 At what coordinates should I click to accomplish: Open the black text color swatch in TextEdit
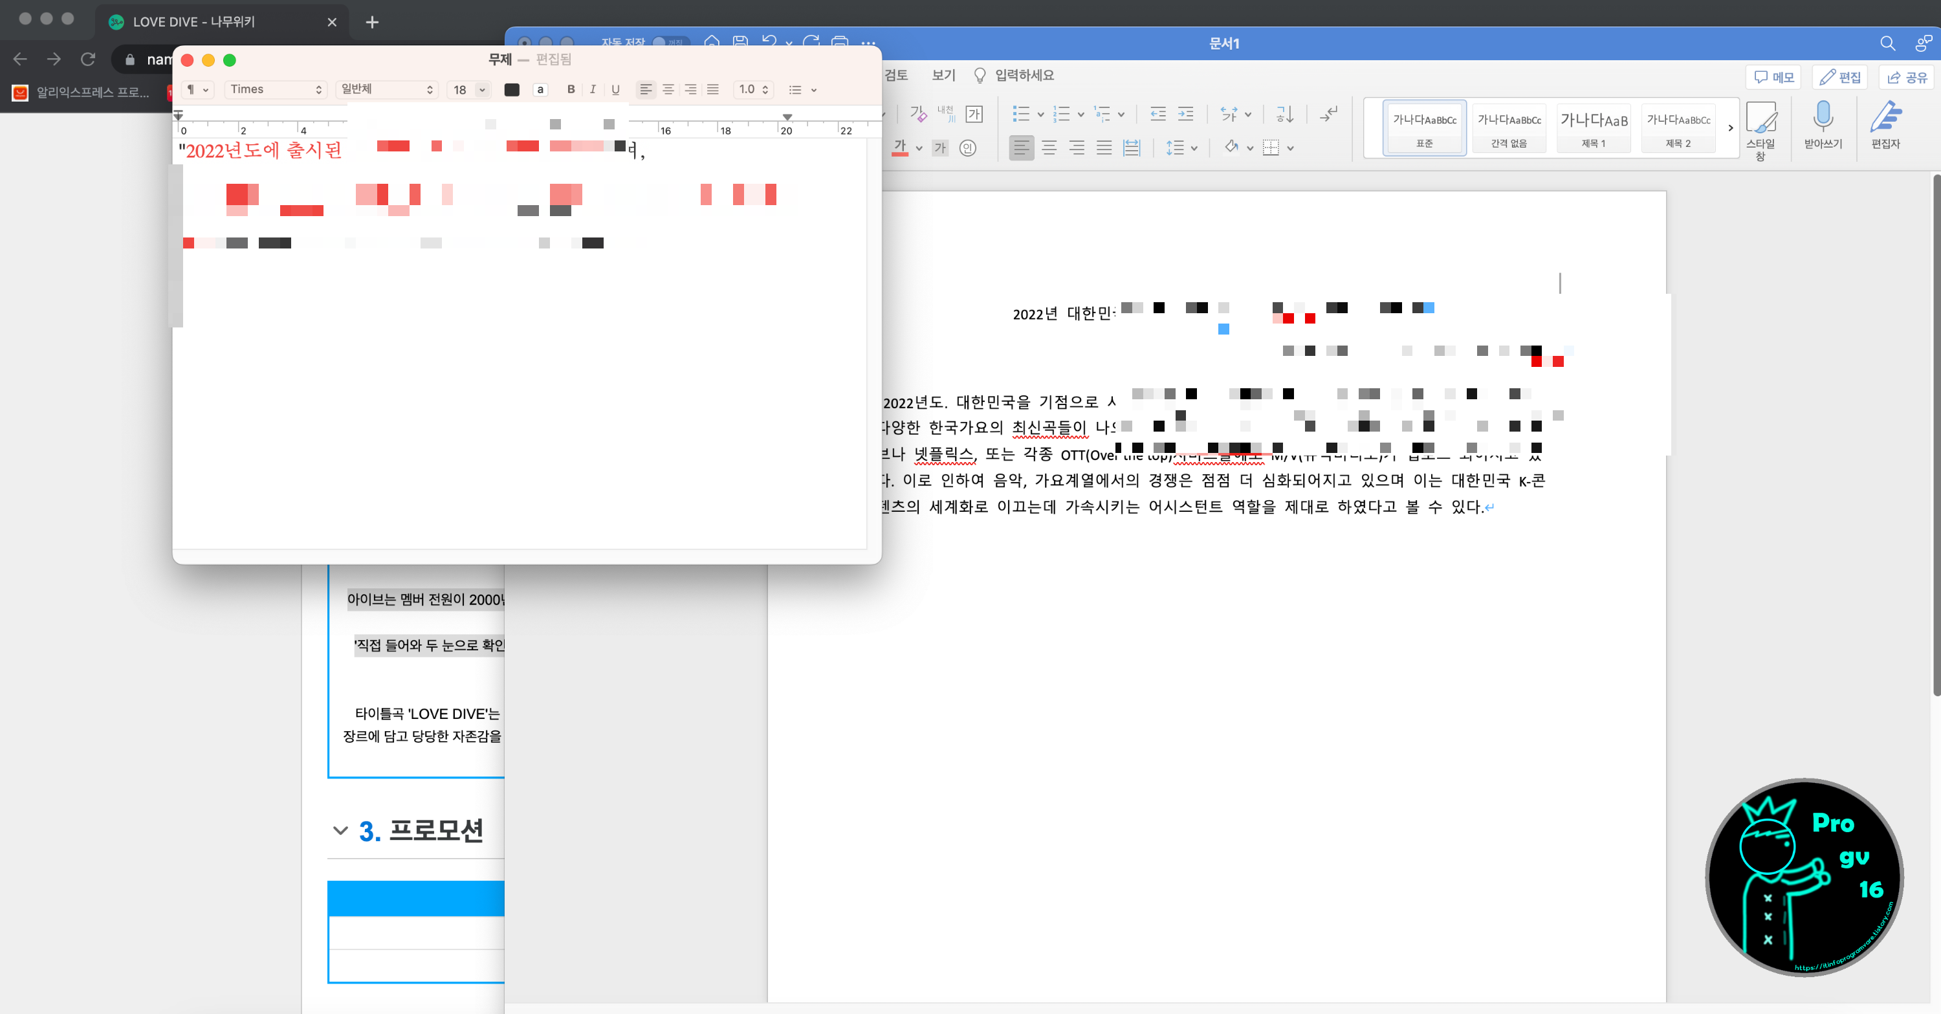click(512, 90)
